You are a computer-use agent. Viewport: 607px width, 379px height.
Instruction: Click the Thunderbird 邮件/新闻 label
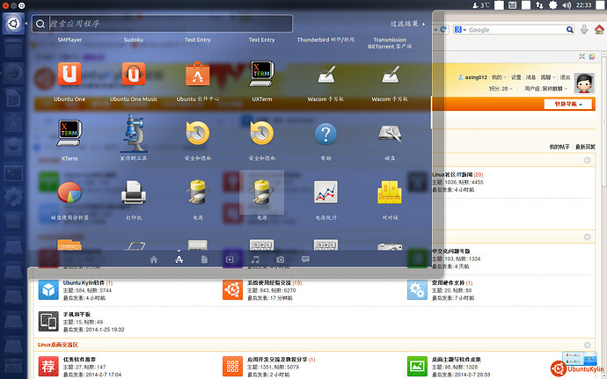click(325, 40)
